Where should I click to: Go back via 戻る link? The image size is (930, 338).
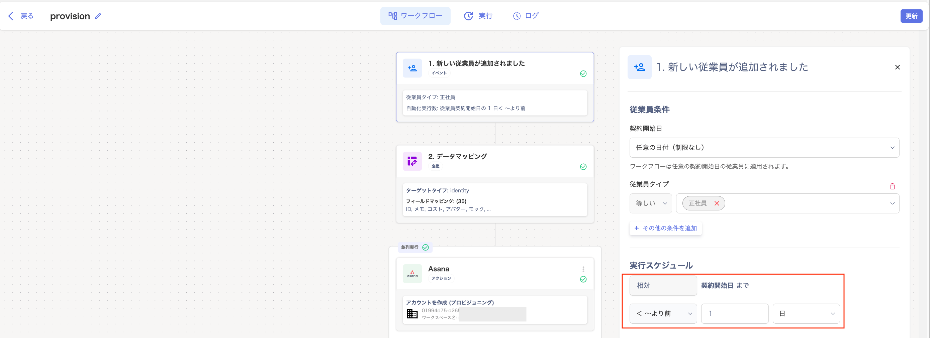pos(27,16)
